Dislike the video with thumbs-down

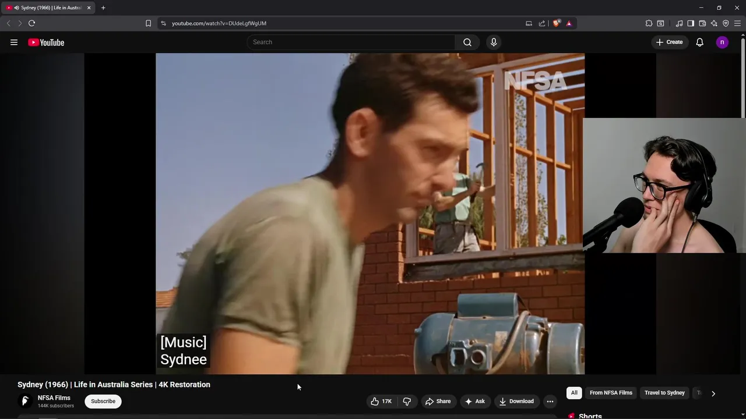407,401
